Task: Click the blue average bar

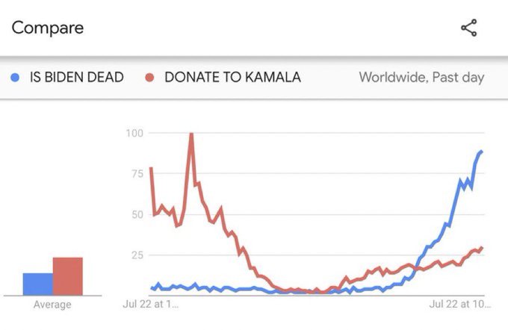Action: click(x=37, y=284)
